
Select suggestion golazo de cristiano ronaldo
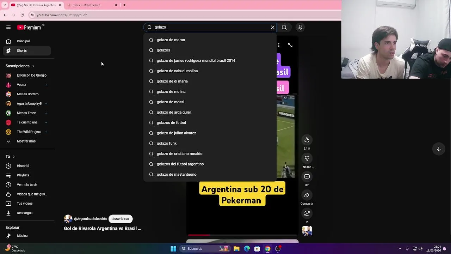point(210,154)
